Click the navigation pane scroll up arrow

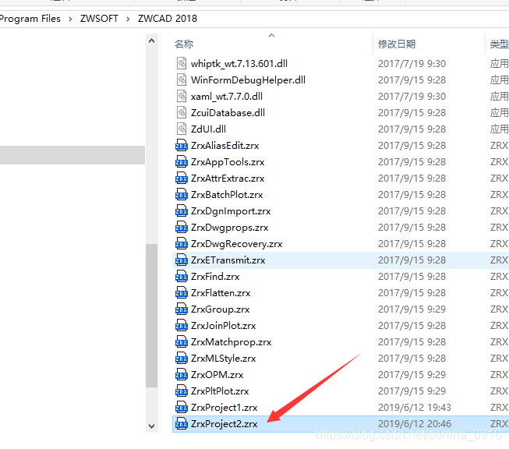151,41
